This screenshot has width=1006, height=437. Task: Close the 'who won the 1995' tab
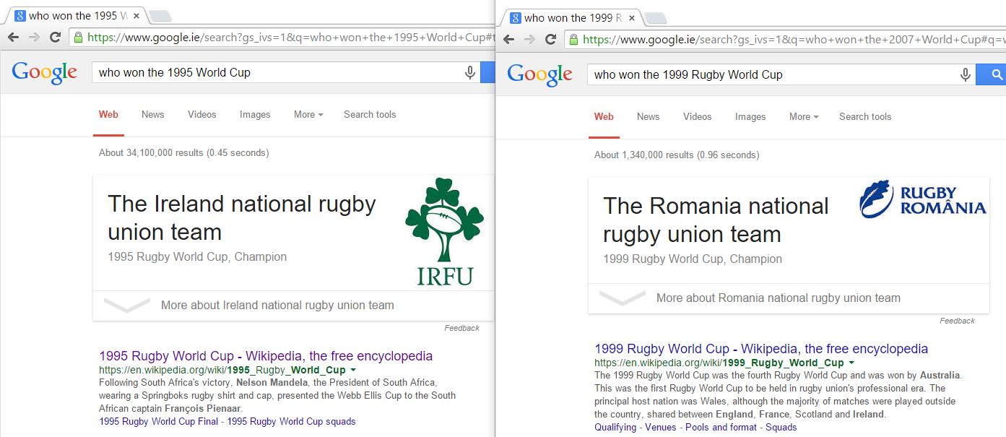coord(136,16)
